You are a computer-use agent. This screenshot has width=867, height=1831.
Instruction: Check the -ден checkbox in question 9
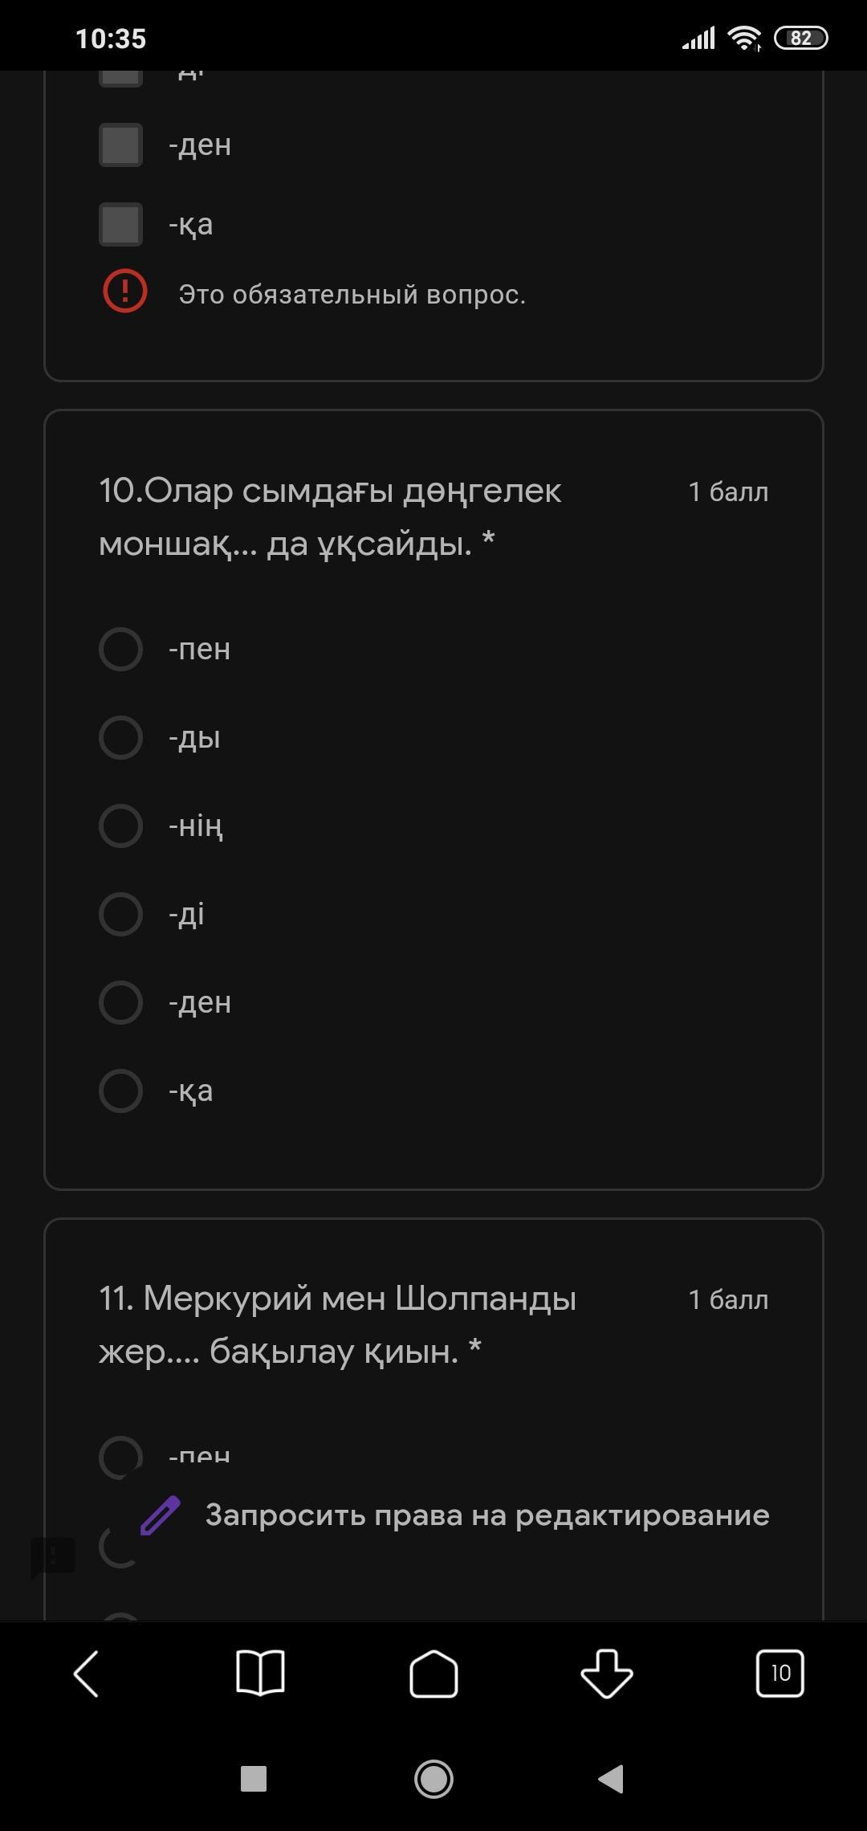click(x=120, y=145)
